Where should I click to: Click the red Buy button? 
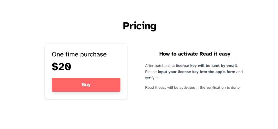[86, 85]
